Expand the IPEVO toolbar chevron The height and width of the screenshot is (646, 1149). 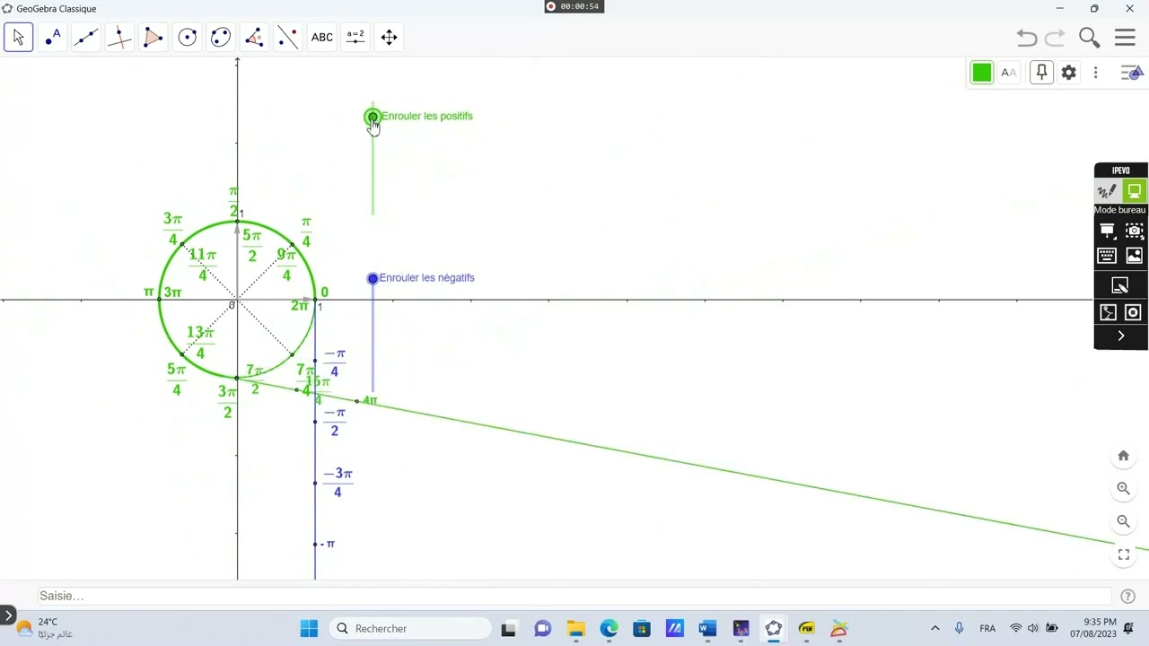1121,336
